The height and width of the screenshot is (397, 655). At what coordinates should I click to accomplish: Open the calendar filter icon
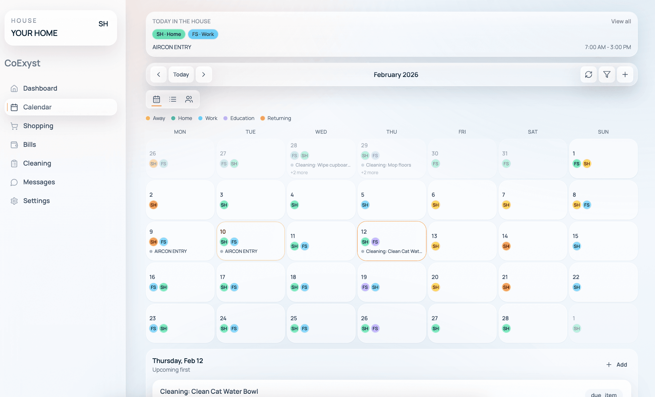[607, 74]
